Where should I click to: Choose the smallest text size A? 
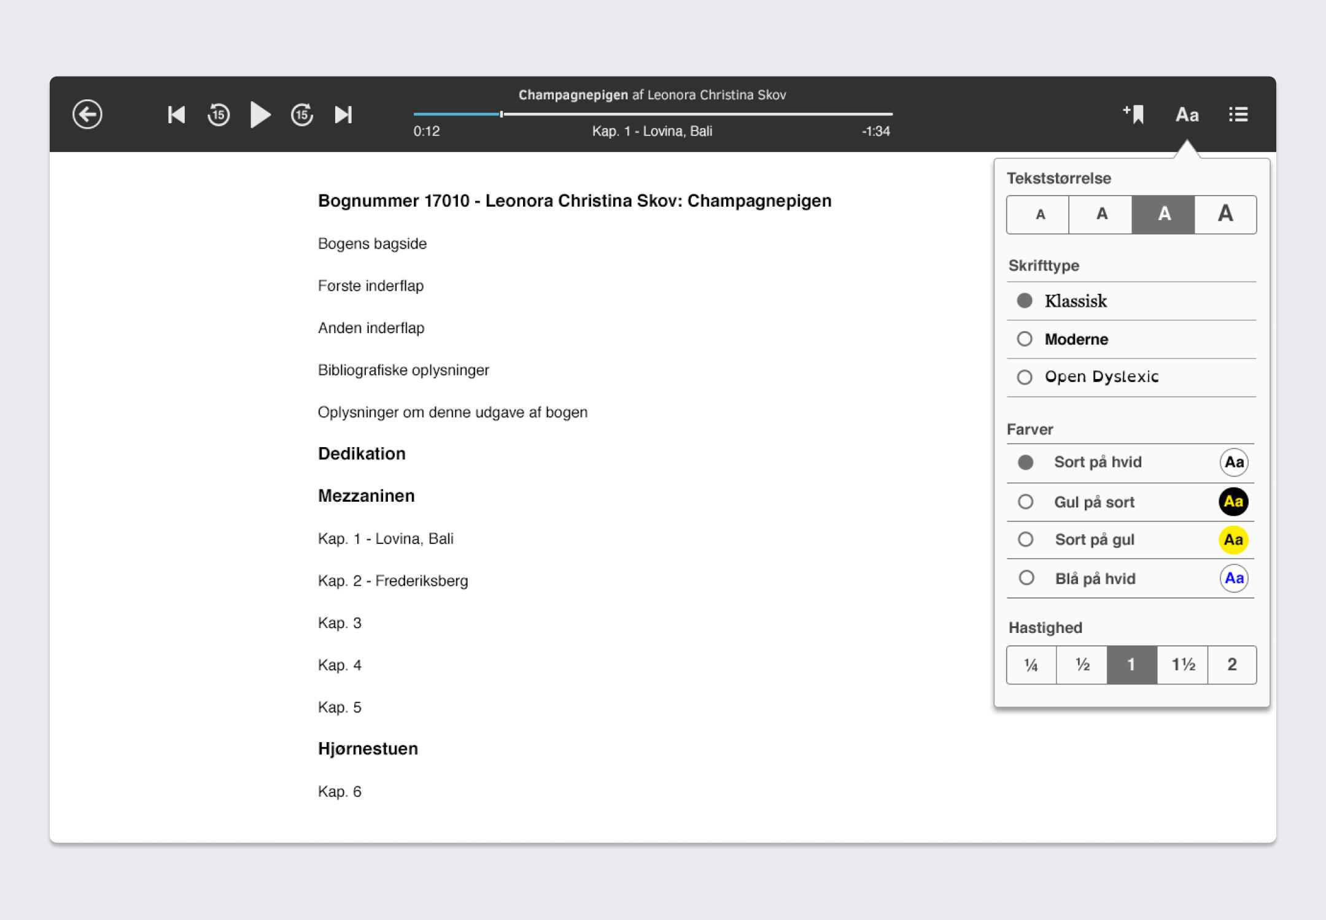(1039, 215)
